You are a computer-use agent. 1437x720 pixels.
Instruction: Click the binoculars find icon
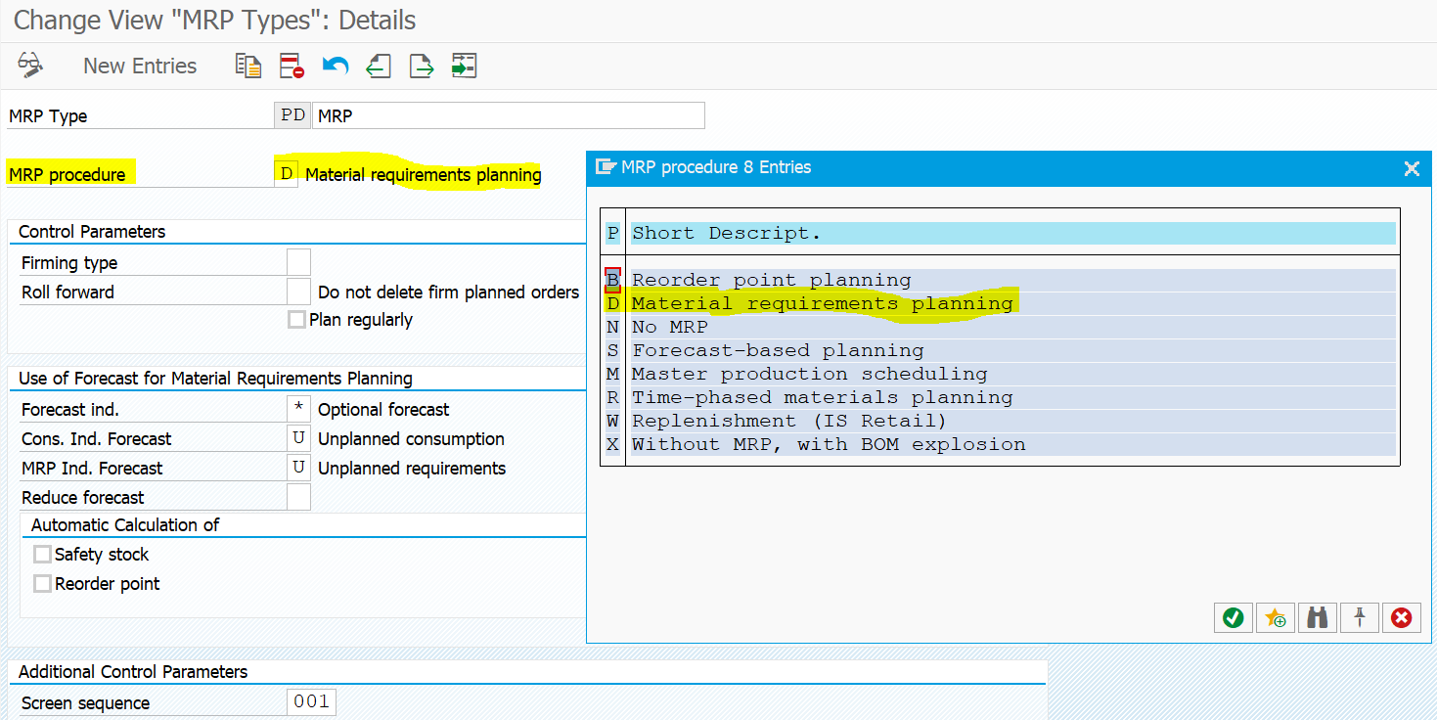click(1318, 617)
